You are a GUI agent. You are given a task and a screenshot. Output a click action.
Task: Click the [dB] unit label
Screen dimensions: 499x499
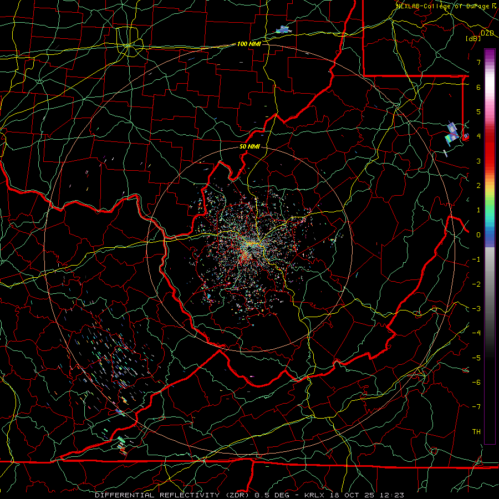473,39
